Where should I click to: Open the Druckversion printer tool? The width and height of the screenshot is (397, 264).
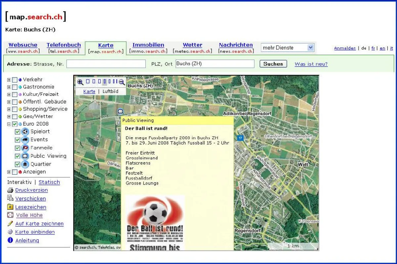(10, 190)
